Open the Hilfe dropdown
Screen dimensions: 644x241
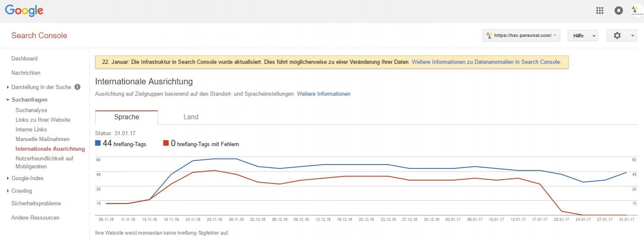(583, 36)
